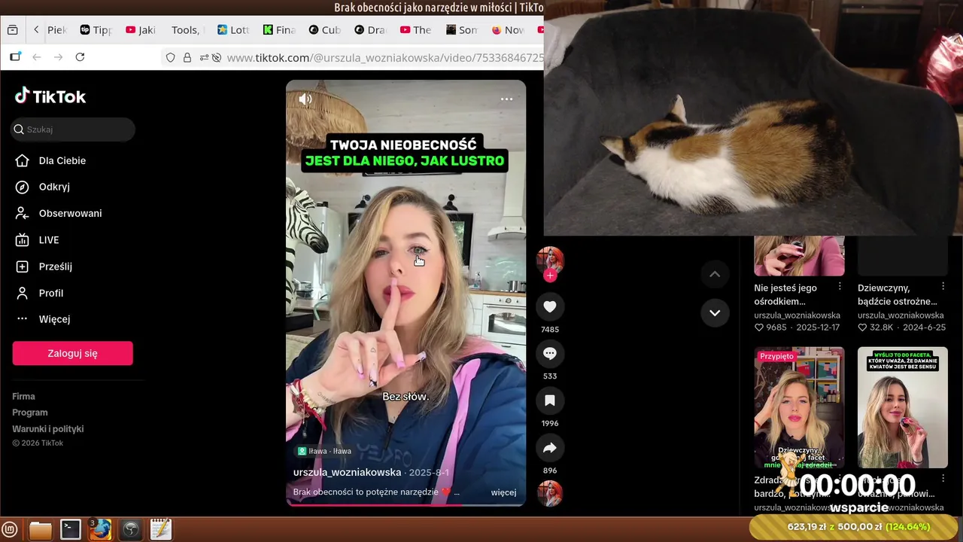
Task: Save video with the bookmark icon
Action: point(550,400)
